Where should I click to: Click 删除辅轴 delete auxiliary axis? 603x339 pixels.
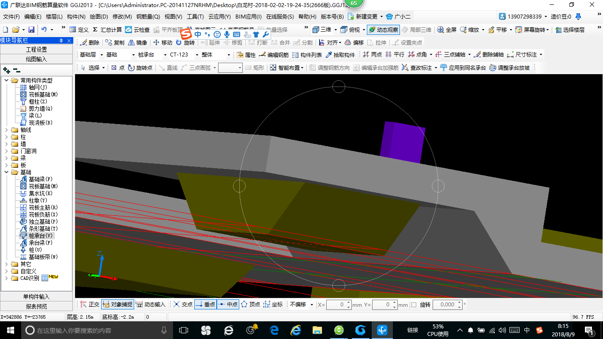click(488, 55)
